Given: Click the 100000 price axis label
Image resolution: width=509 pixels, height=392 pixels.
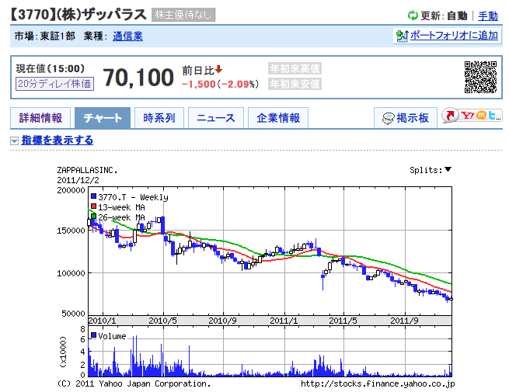Looking at the screenshot, I should (71, 273).
